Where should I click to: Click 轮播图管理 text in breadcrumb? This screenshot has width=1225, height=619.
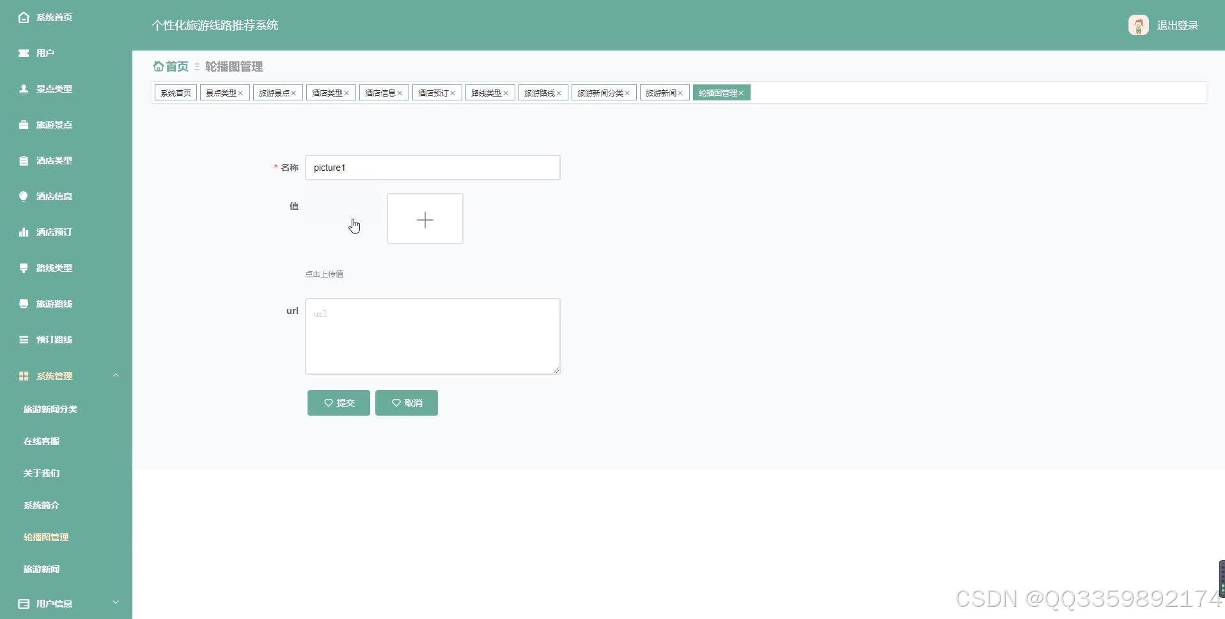click(234, 67)
